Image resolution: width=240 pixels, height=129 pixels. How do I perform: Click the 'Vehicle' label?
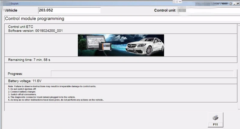point(11,10)
